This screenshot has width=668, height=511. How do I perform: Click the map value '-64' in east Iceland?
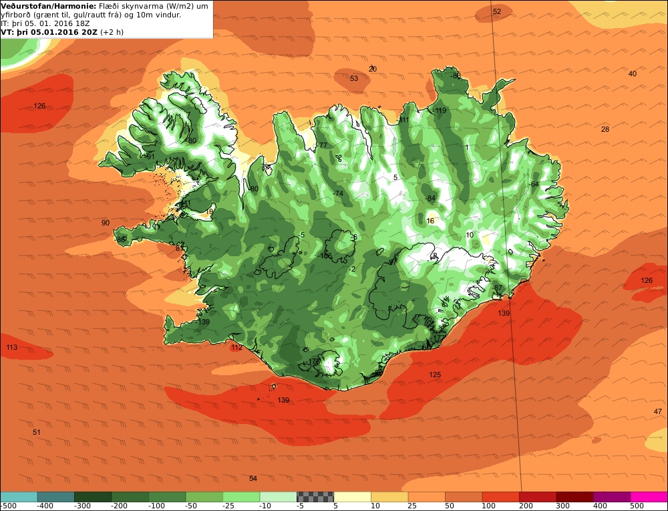pos(534,184)
